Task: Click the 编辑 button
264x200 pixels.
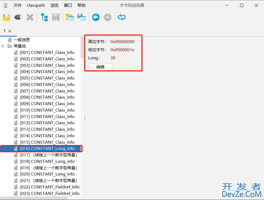Action: point(100,67)
